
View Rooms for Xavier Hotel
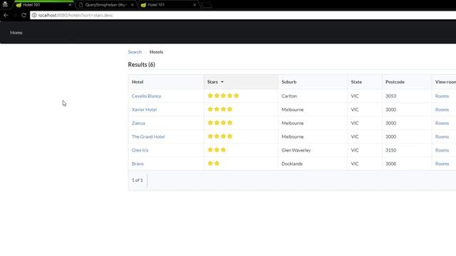pos(442,110)
